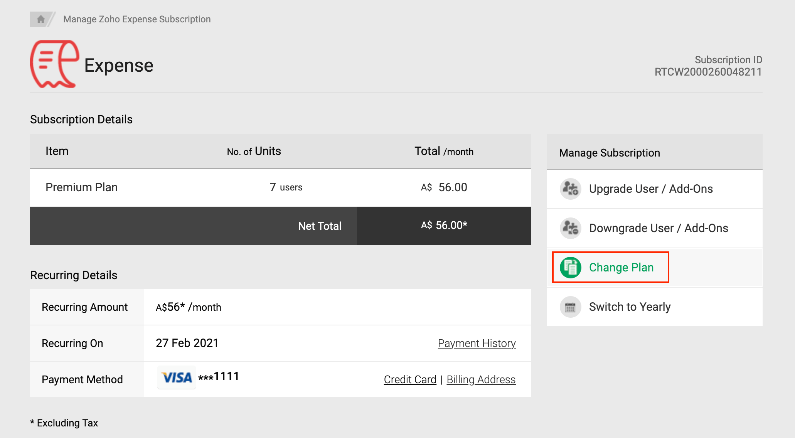Image resolution: width=795 pixels, height=438 pixels.
Task: Click the Subscription ID number text
Action: tap(708, 72)
